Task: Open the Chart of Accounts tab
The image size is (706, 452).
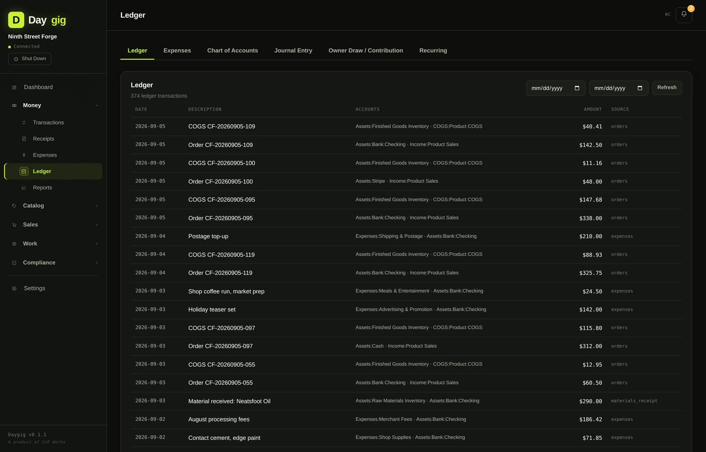Action: tap(233, 50)
